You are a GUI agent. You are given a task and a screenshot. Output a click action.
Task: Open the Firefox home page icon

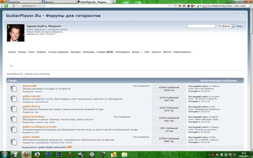(2, 6)
